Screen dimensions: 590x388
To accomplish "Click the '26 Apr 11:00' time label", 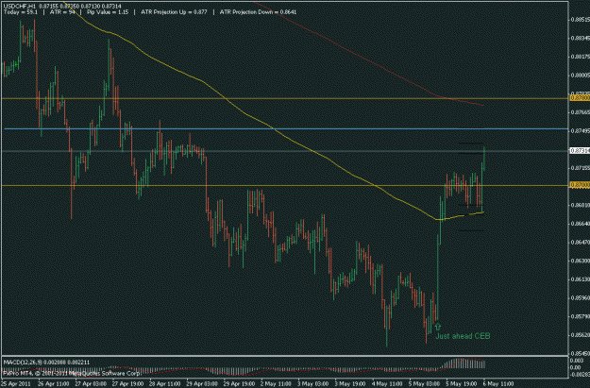I will pyautogui.click(x=53, y=384).
